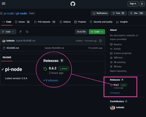Image resolution: width=146 pixels, height=117 pixels.
Task: Open the Pull requests tab
Action: pos(45,22)
